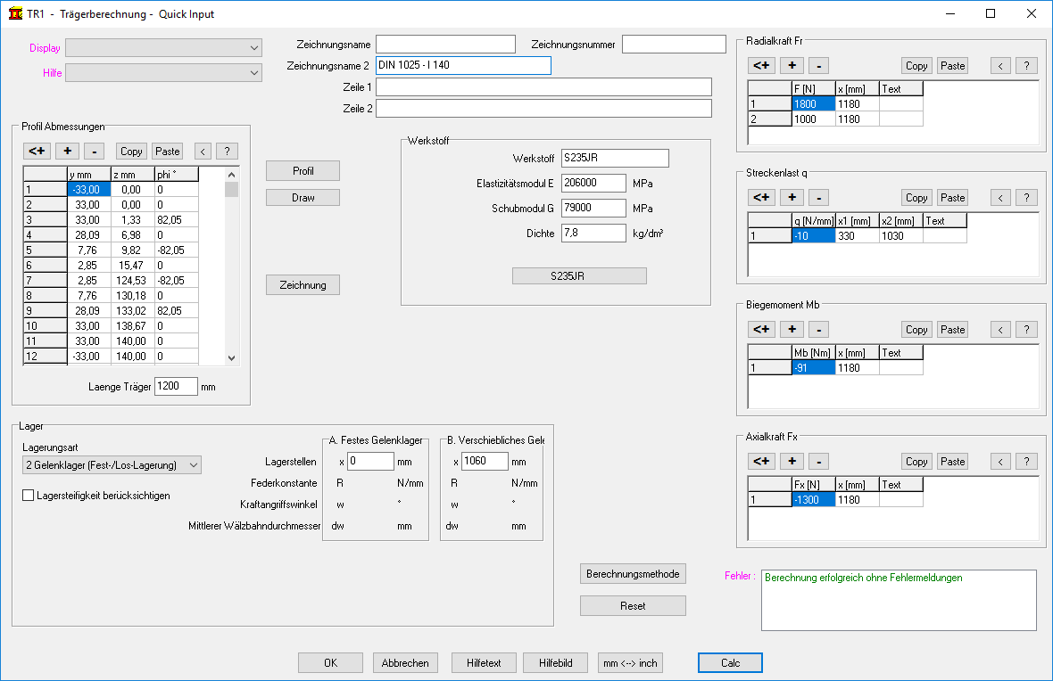Click the Profil button
Image resolution: width=1053 pixels, height=681 pixels.
(303, 170)
